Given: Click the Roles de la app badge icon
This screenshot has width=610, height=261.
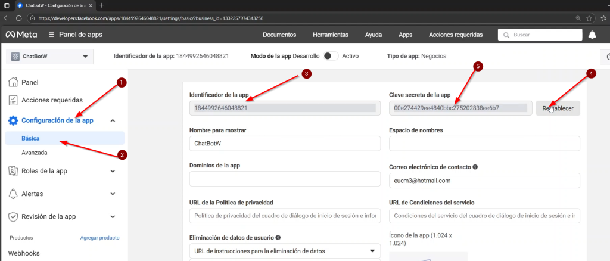Looking at the screenshot, I should (13, 171).
